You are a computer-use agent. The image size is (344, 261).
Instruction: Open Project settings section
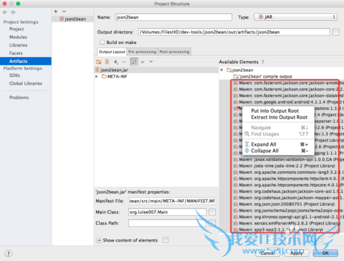(17, 29)
